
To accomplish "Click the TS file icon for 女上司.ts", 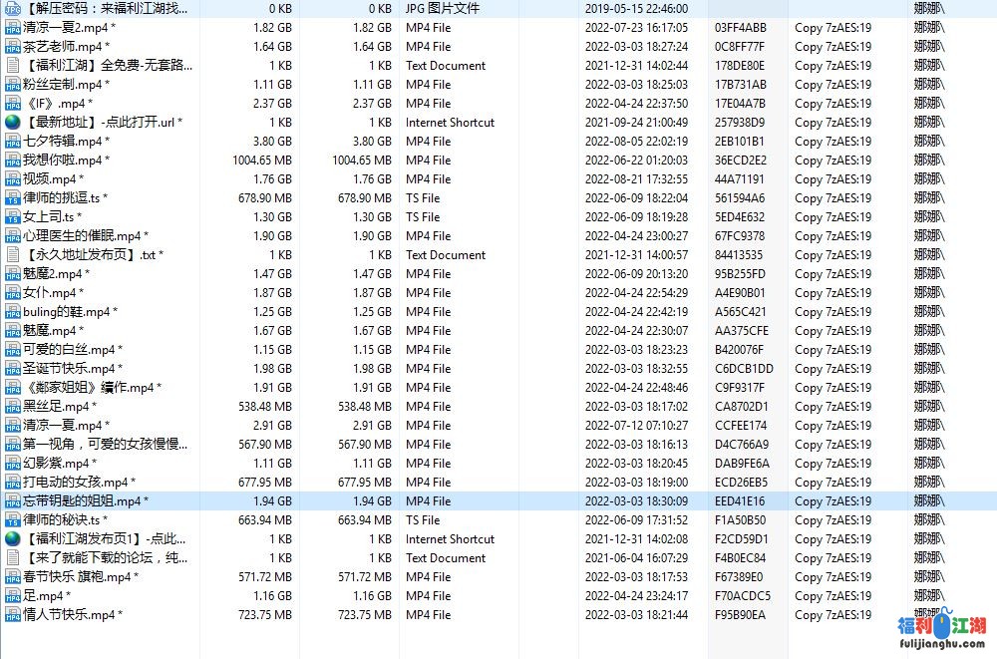I will pos(13,217).
